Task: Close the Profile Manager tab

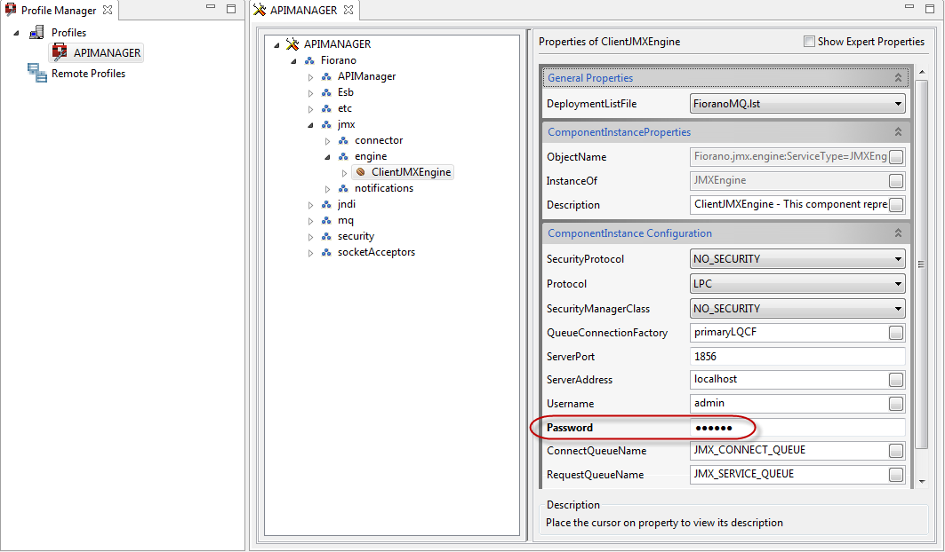Action: (108, 10)
